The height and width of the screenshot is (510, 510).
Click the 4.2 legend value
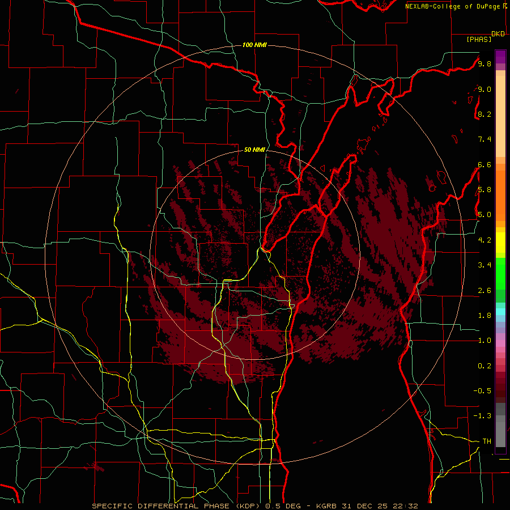[x=484, y=240]
